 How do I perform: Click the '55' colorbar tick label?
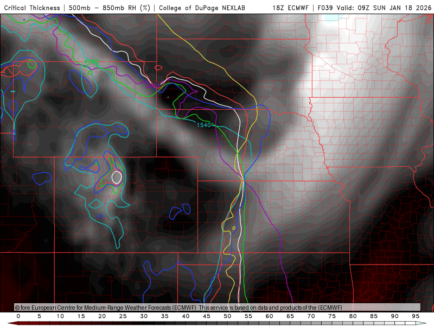point(248,316)
